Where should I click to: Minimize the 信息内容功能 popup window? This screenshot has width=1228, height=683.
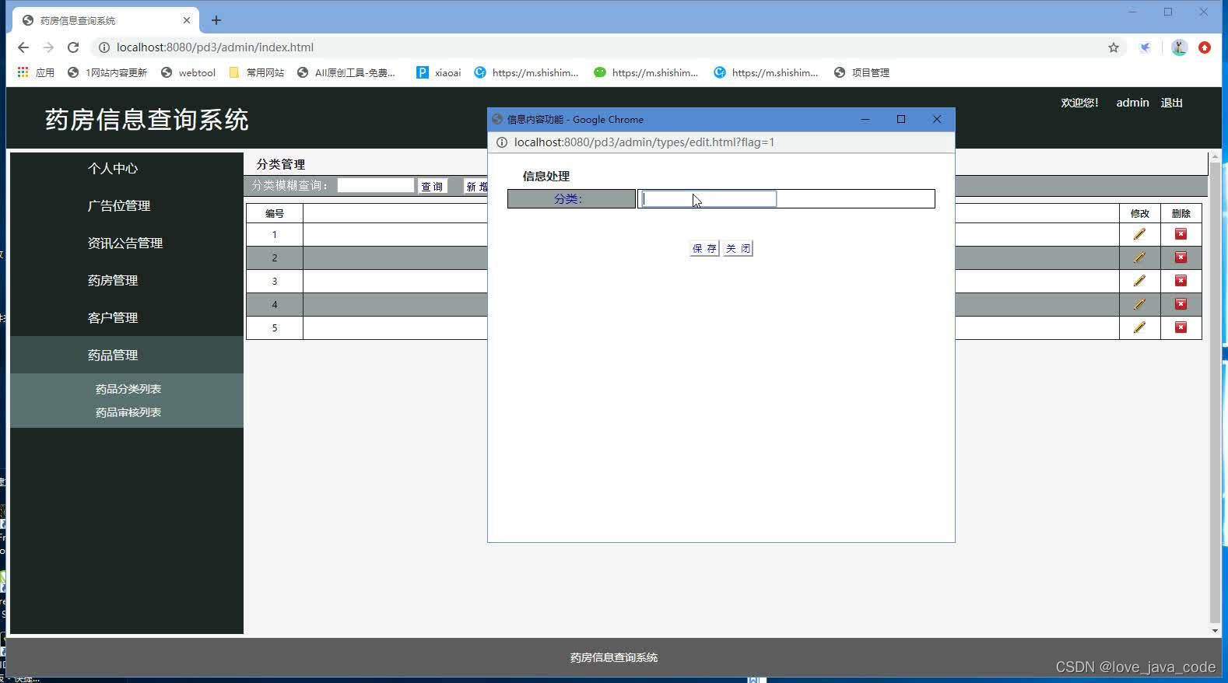pyautogui.click(x=865, y=119)
